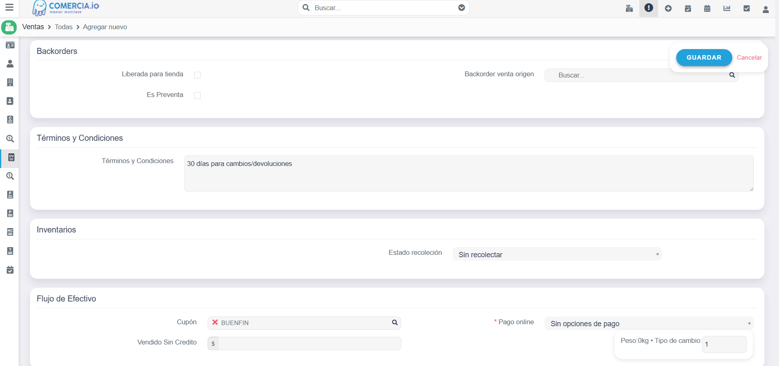Click the Vendido Sin Credito amount field
779x366 pixels.
pyautogui.click(x=309, y=343)
